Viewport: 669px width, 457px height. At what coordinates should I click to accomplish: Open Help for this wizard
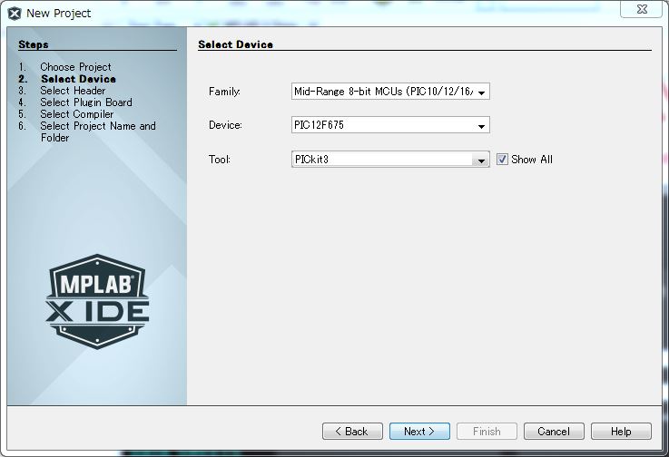click(x=621, y=432)
